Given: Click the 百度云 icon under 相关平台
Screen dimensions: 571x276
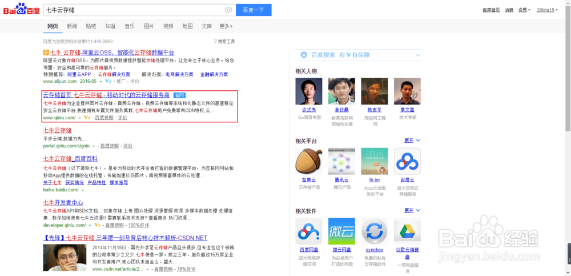Looking at the screenshot, I should point(407,161).
